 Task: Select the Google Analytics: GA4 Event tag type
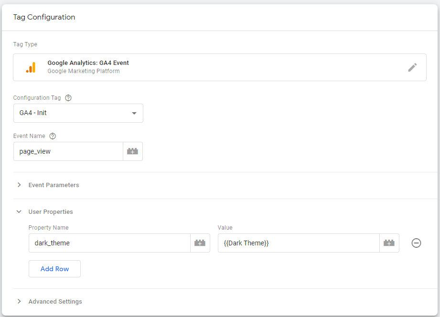coord(220,67)
